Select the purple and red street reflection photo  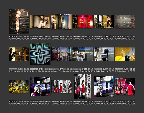coord(61,54)
